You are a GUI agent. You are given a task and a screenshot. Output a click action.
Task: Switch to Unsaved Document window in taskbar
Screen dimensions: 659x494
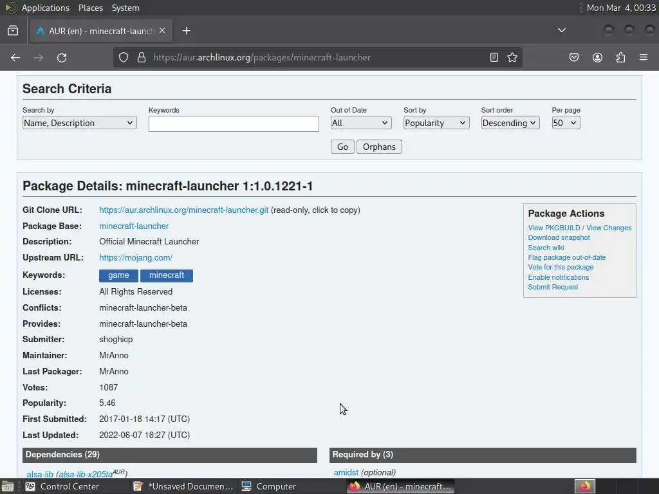coord(183,486)
